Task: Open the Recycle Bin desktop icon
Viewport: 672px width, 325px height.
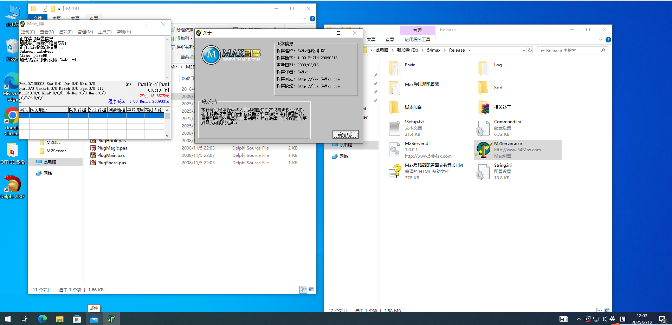Action: point(12,50)
